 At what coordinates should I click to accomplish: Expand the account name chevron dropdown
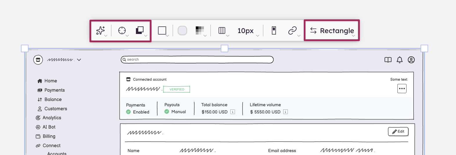pyautogui.click(x=79, y=60)
